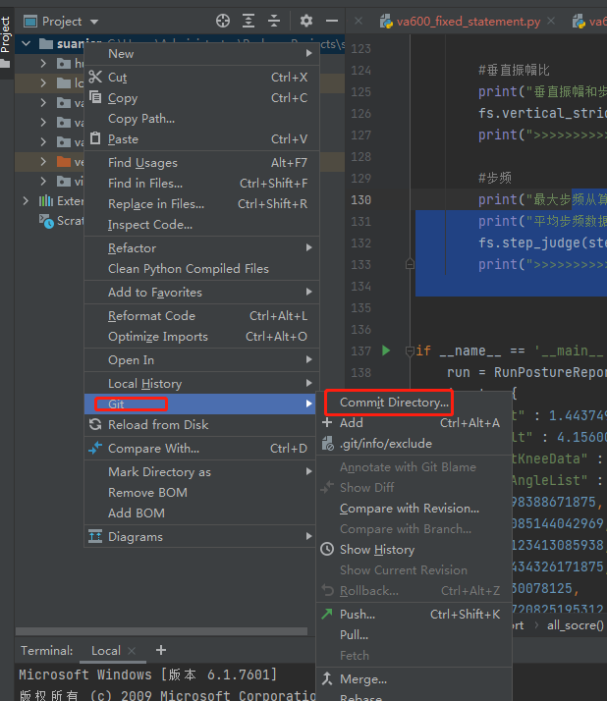Choose Pull... in Git submenu
Viewport: 607px width, 701px height.
(414, 635)
